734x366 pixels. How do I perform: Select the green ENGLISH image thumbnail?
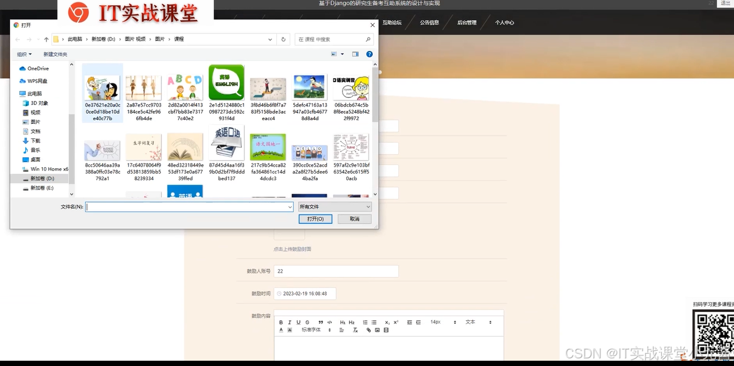(226, 85)
